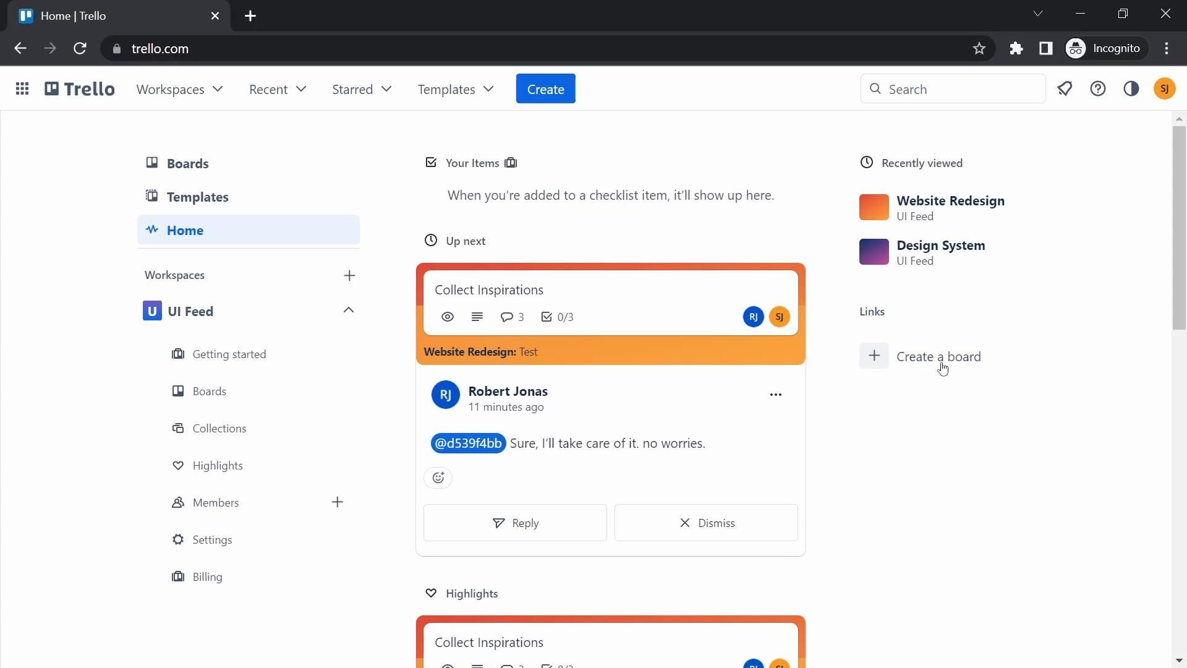Open comment options three-dot menu
Image resolution: width=1187 pixels, height=668 pixels.
pos(776,395)
